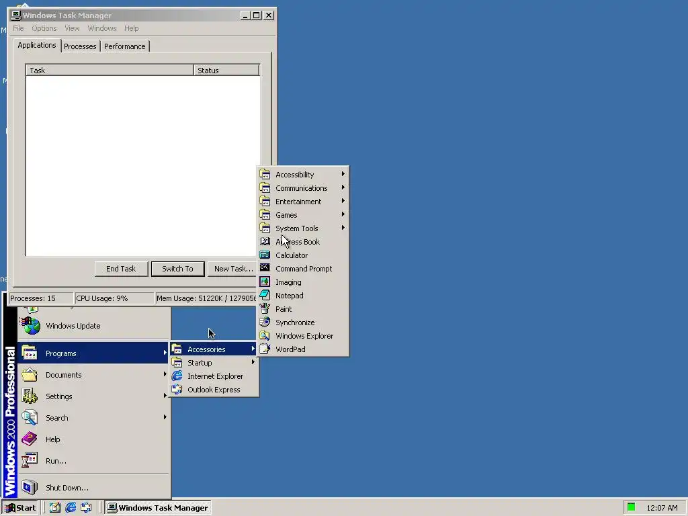Click the Run icon in Start menu
Screen dimensions: 688x516
coord(30,460)
